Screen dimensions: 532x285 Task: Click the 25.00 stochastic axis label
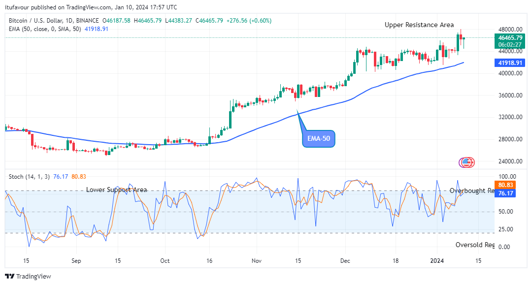(505, 229)
